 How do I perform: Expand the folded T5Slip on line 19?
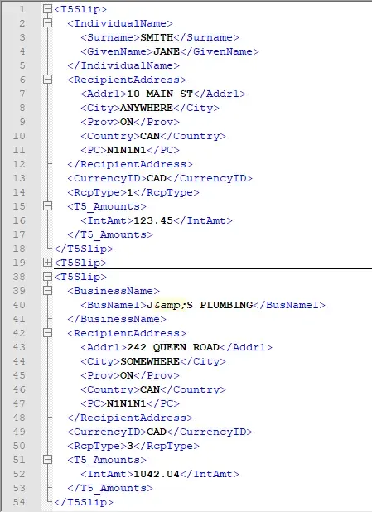[x=48, y=262]
